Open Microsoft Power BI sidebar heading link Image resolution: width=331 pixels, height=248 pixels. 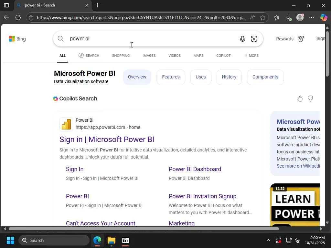[x=298, y=122]
